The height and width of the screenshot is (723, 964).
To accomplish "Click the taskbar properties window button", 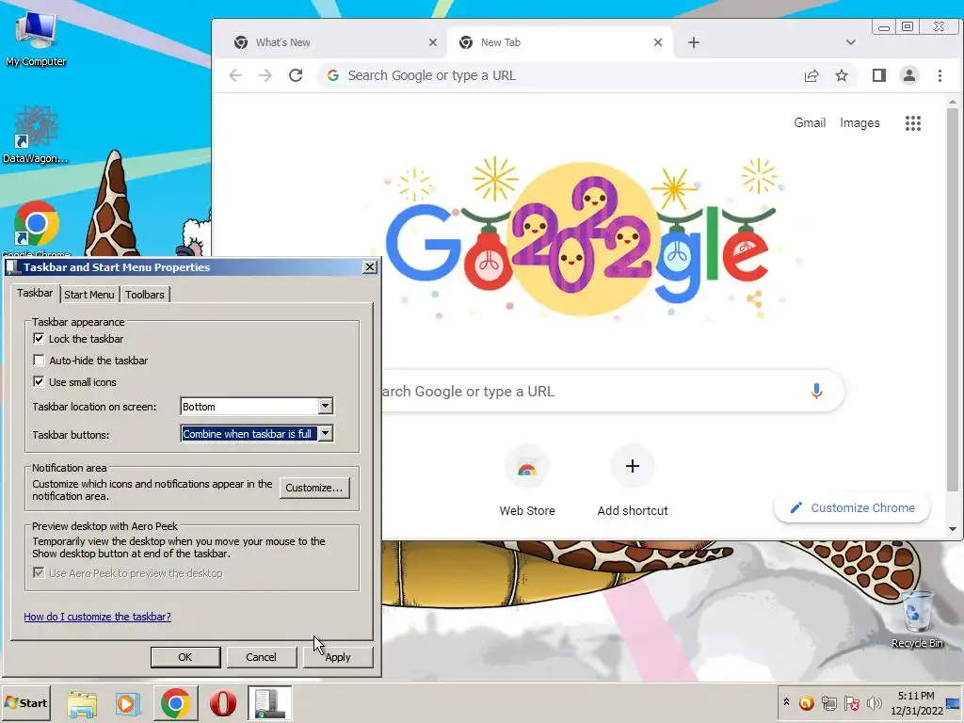I will click(269, 703).
